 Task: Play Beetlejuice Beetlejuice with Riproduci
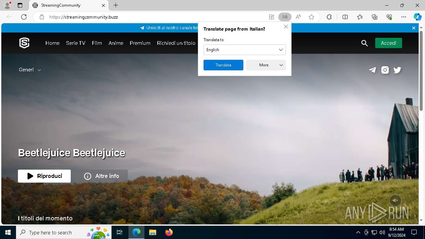[44, 176]
